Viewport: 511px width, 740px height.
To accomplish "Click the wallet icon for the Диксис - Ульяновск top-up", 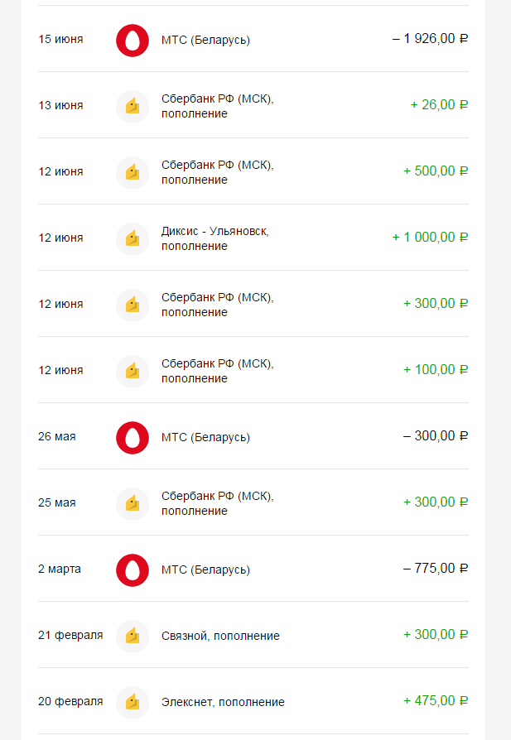I will point(132,238).
